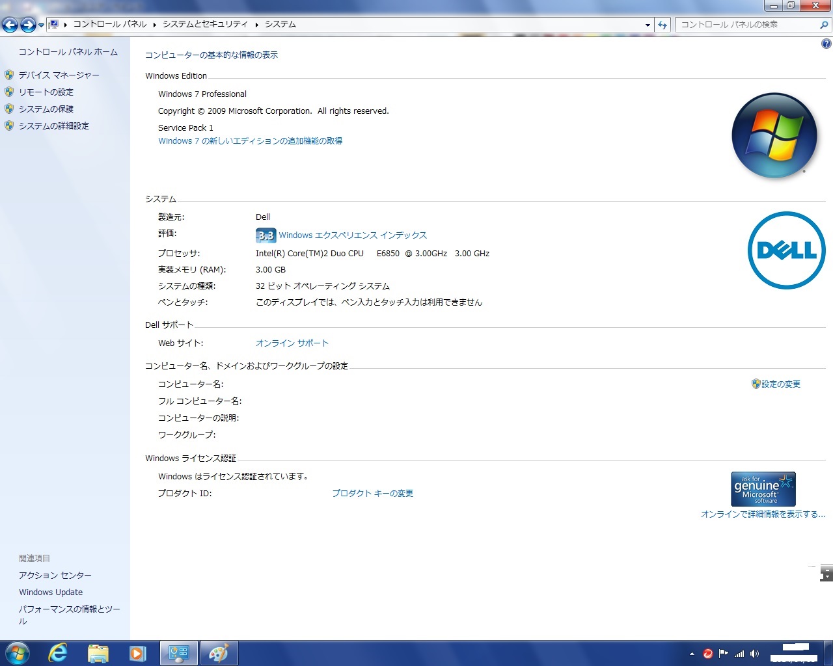The width and height of the screenshot is (833, 666).
Task: Open the Start menu orb
Action: click(17, 653)
